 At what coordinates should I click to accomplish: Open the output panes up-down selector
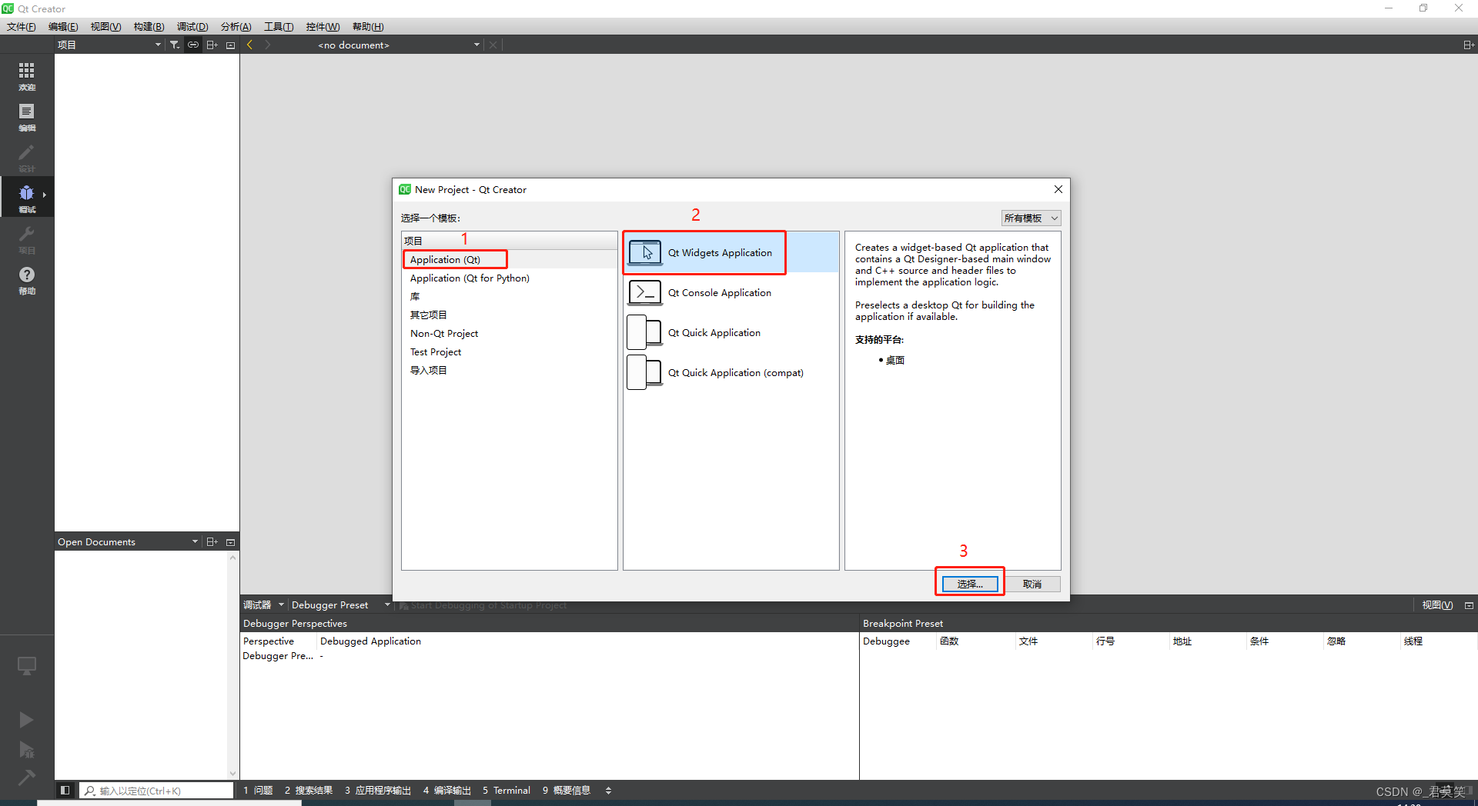[x=608, y=790]
